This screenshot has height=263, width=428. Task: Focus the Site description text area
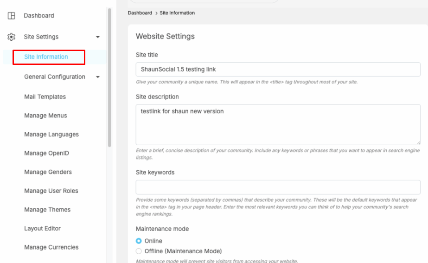pos(278,124)
